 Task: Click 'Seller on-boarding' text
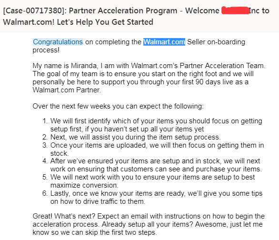click(216, 42)
